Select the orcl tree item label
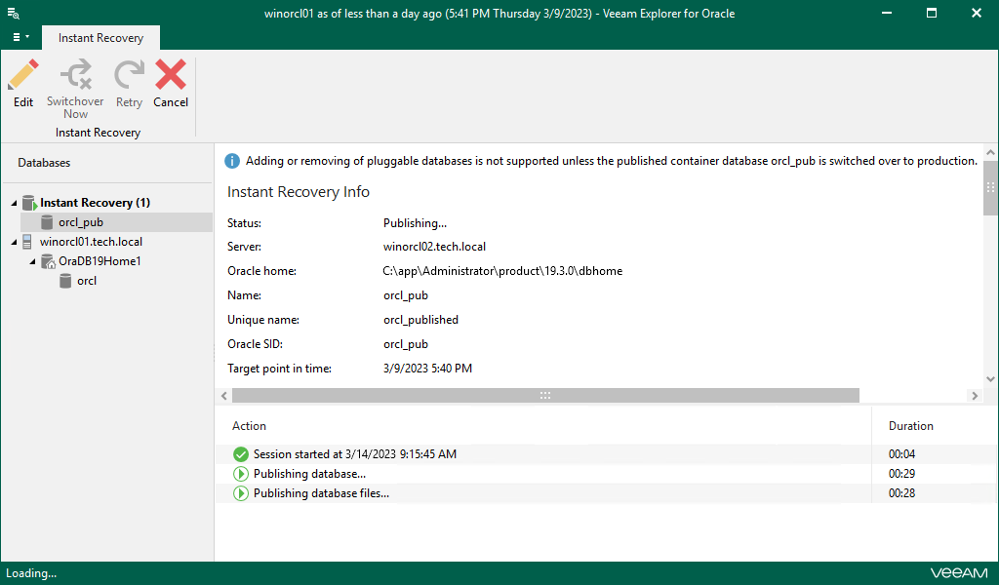This screenshot has height=585, width=999. tap(87, 281)
